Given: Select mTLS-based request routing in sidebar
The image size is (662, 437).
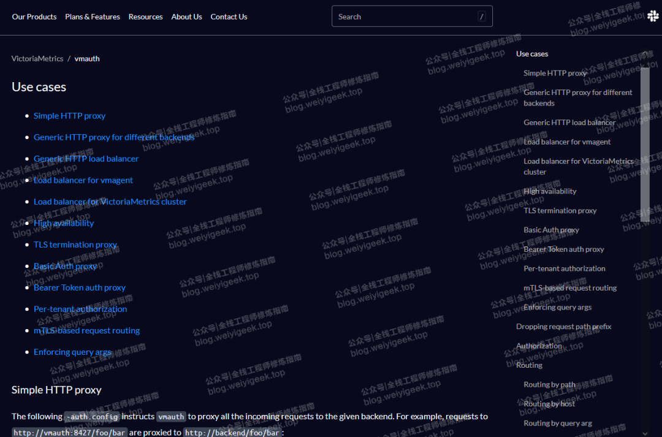Looking at the screenshot, I should tap(570, 288).
